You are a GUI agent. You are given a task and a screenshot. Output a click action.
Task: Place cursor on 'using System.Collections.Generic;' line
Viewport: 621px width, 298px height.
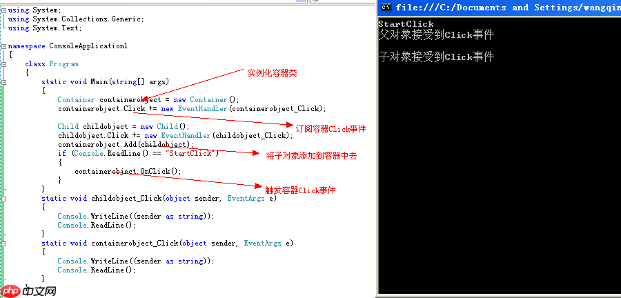(x=76, y=19)
